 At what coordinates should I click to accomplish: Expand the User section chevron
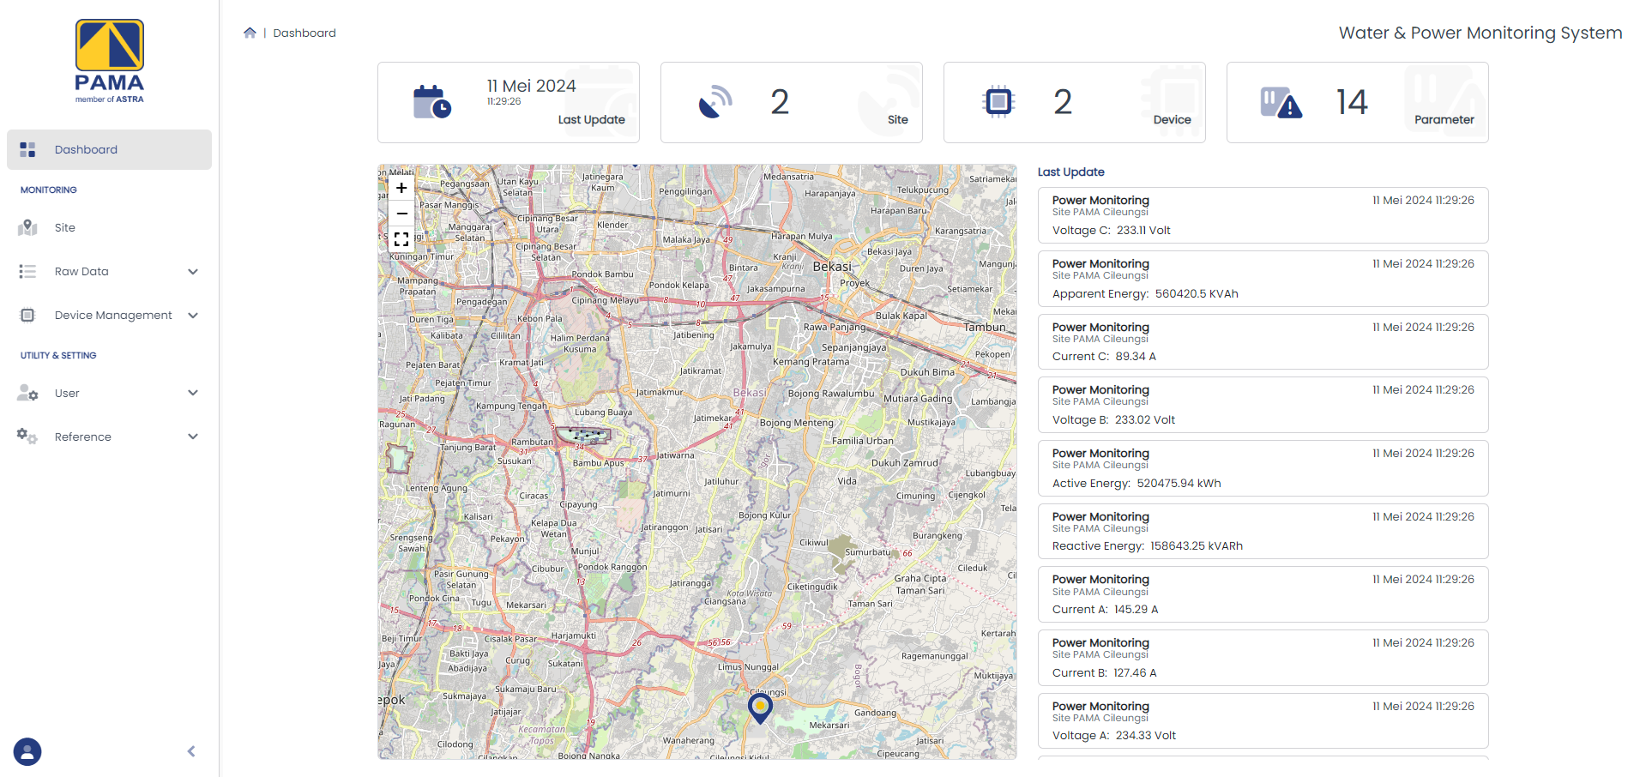click(x=193, y=393)
